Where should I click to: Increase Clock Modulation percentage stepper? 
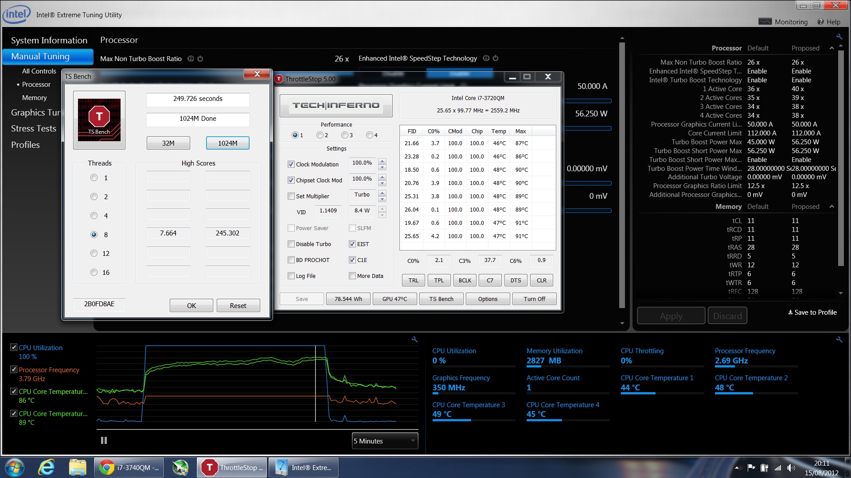[x=382, y=161]
